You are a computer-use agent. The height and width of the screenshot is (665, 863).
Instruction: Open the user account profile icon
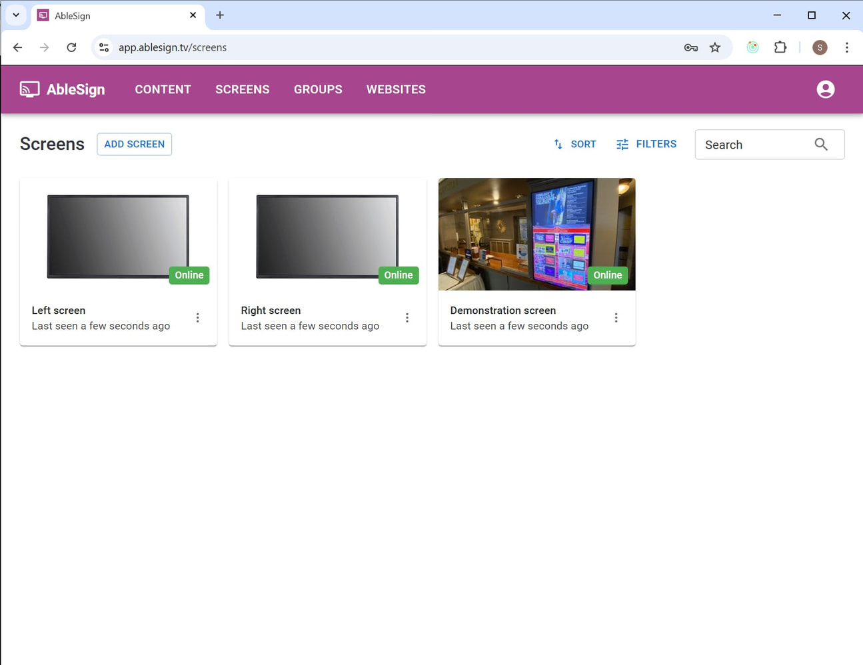(x=825, y=89)
